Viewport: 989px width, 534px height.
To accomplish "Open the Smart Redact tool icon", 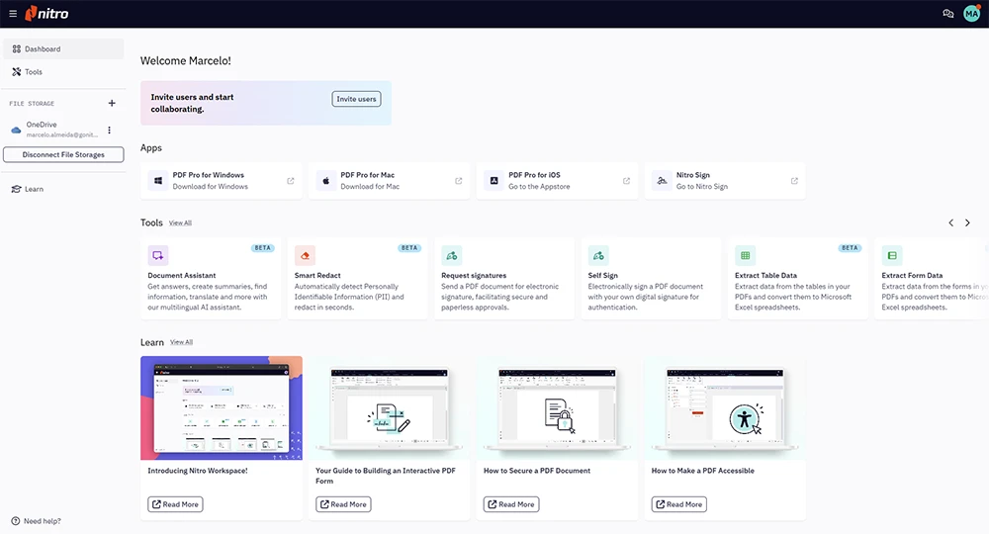I will (305, 255).
